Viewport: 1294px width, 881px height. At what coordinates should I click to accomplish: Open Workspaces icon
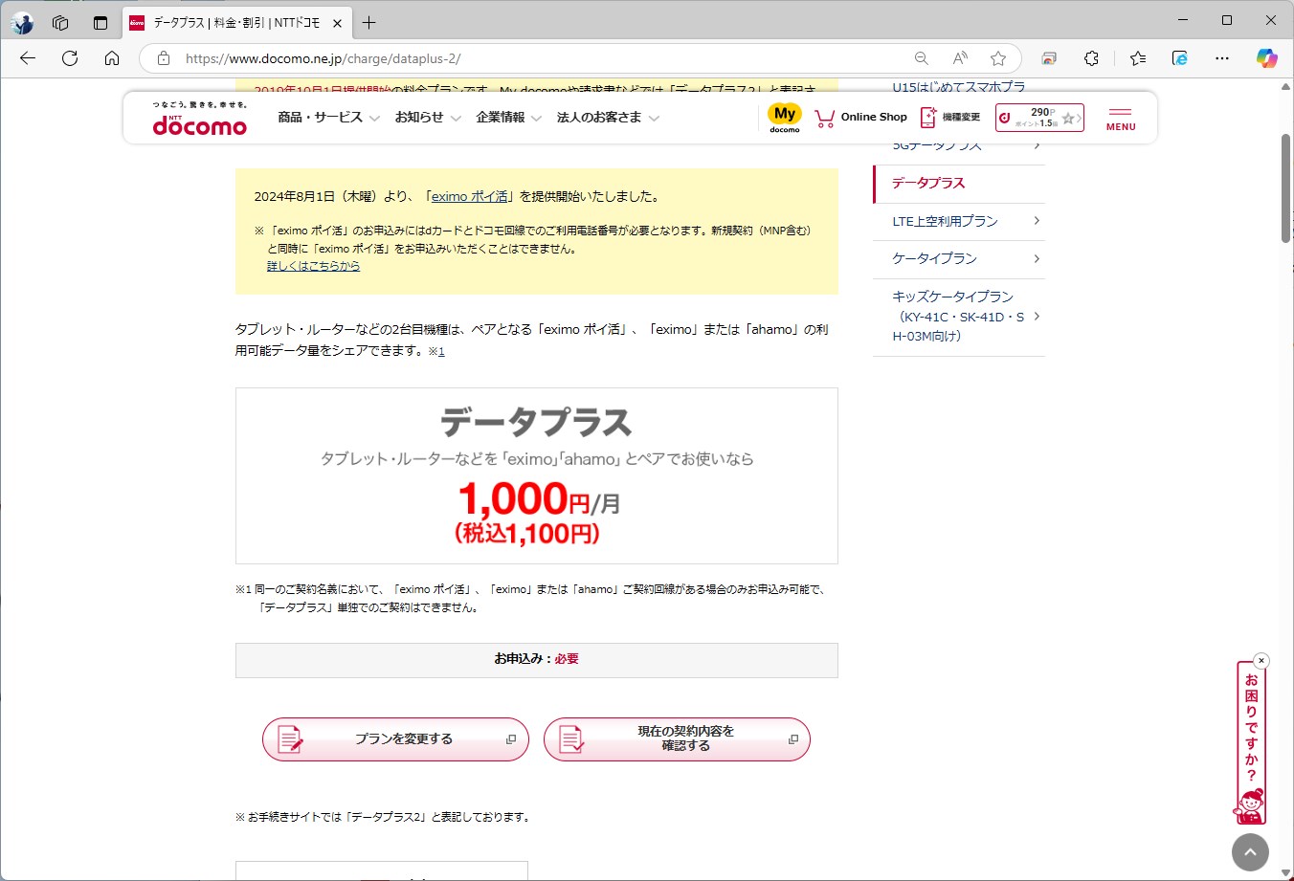click(60, 23)
